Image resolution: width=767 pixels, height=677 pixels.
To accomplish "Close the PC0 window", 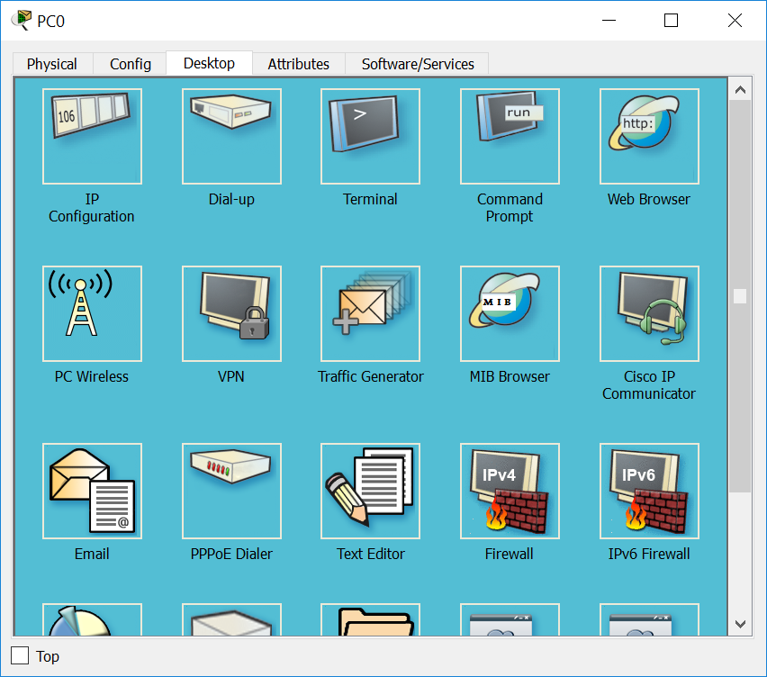I will coord(735,21).
